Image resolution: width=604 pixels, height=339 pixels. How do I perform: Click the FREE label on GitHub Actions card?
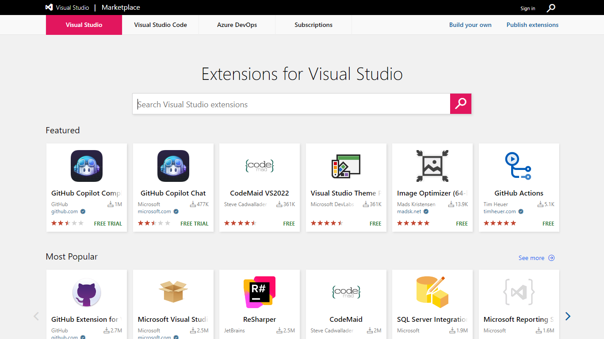(x=548, y=224)
